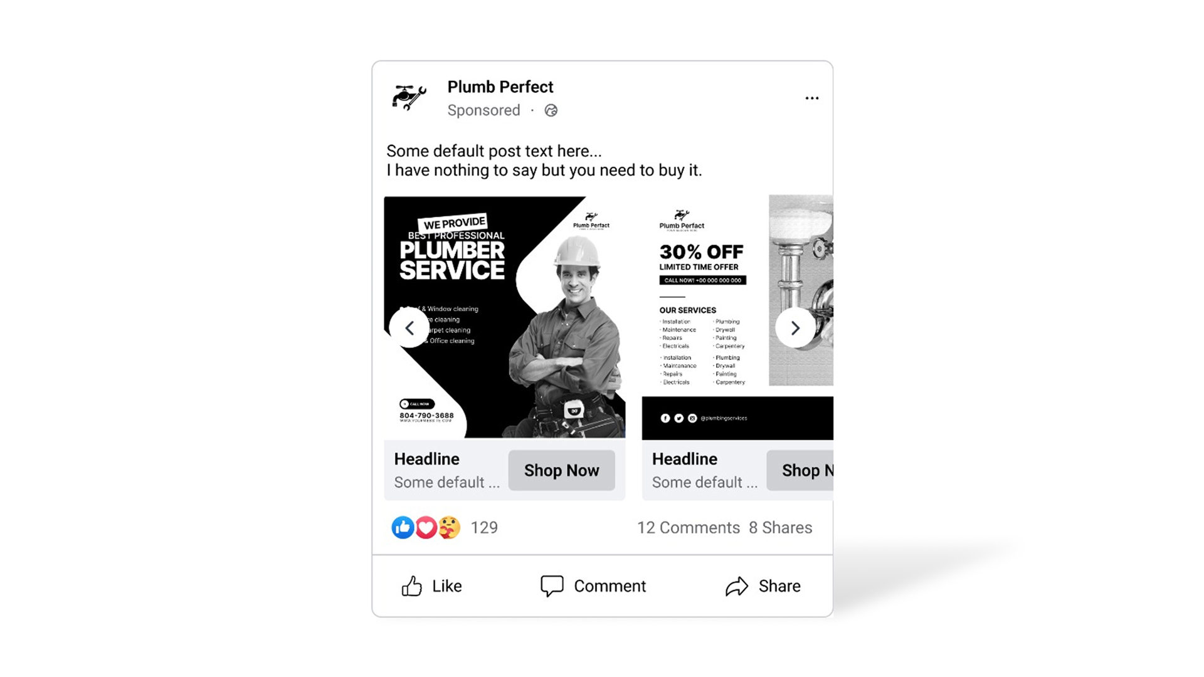View the 12 Comments link
This screenshot has height=677, width=1204.
[689, 528]
